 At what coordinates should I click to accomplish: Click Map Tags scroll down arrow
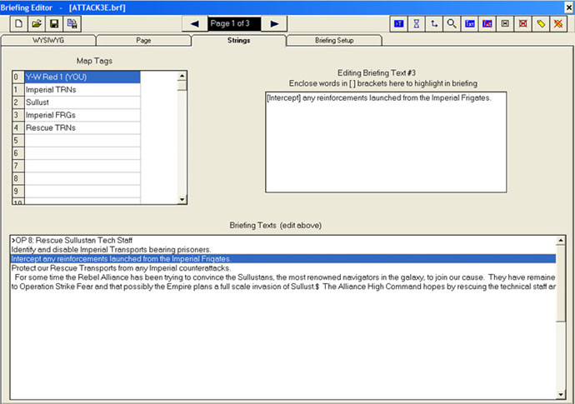(x=182, y=199)
